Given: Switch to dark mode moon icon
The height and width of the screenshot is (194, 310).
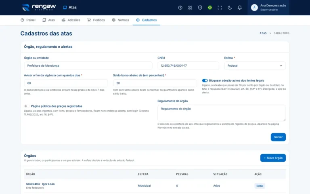Looking at the screenshot, I should point(230,8).
